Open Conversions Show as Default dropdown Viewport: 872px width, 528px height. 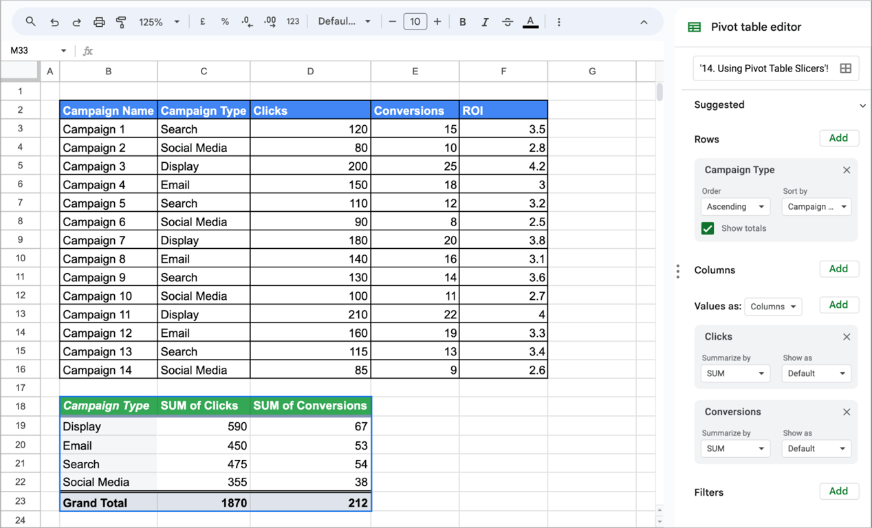(x=817, y=448)
